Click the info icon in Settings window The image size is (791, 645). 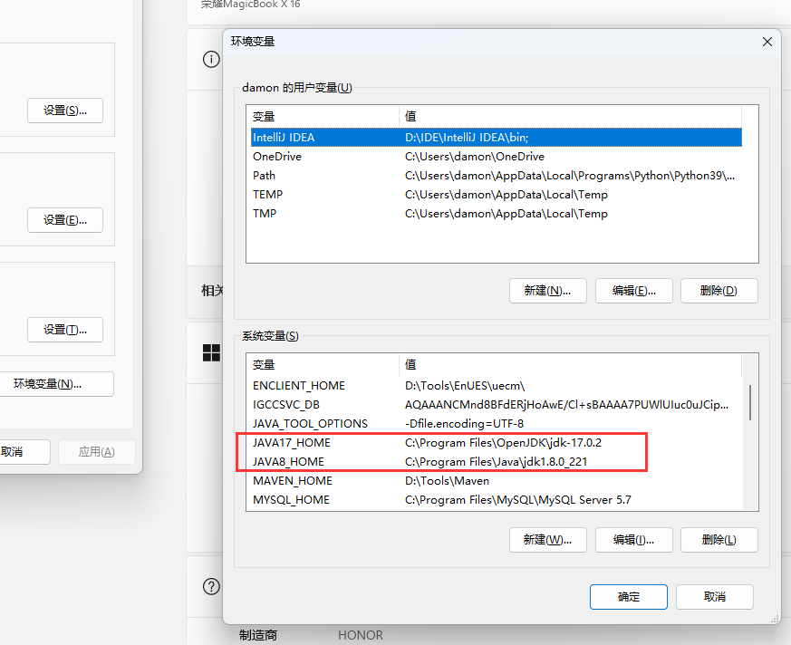[211, 60]
